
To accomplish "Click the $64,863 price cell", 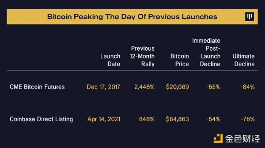I will tap(177, 119).
